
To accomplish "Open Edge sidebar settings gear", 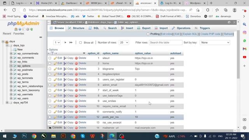I will [244, 128].
